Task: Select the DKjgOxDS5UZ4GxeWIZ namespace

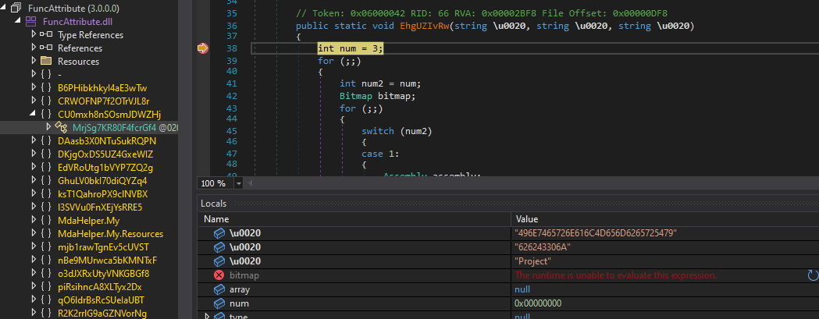Action: 105,154
